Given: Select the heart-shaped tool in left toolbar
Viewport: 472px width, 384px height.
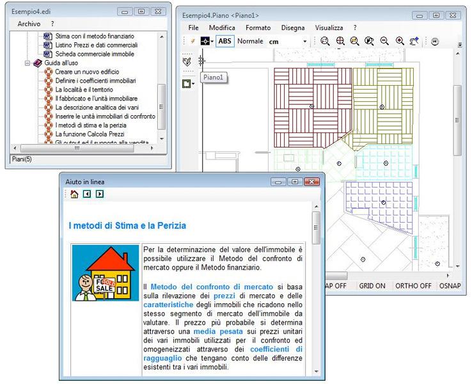Looking at the screenshot, I should point(187,61).
